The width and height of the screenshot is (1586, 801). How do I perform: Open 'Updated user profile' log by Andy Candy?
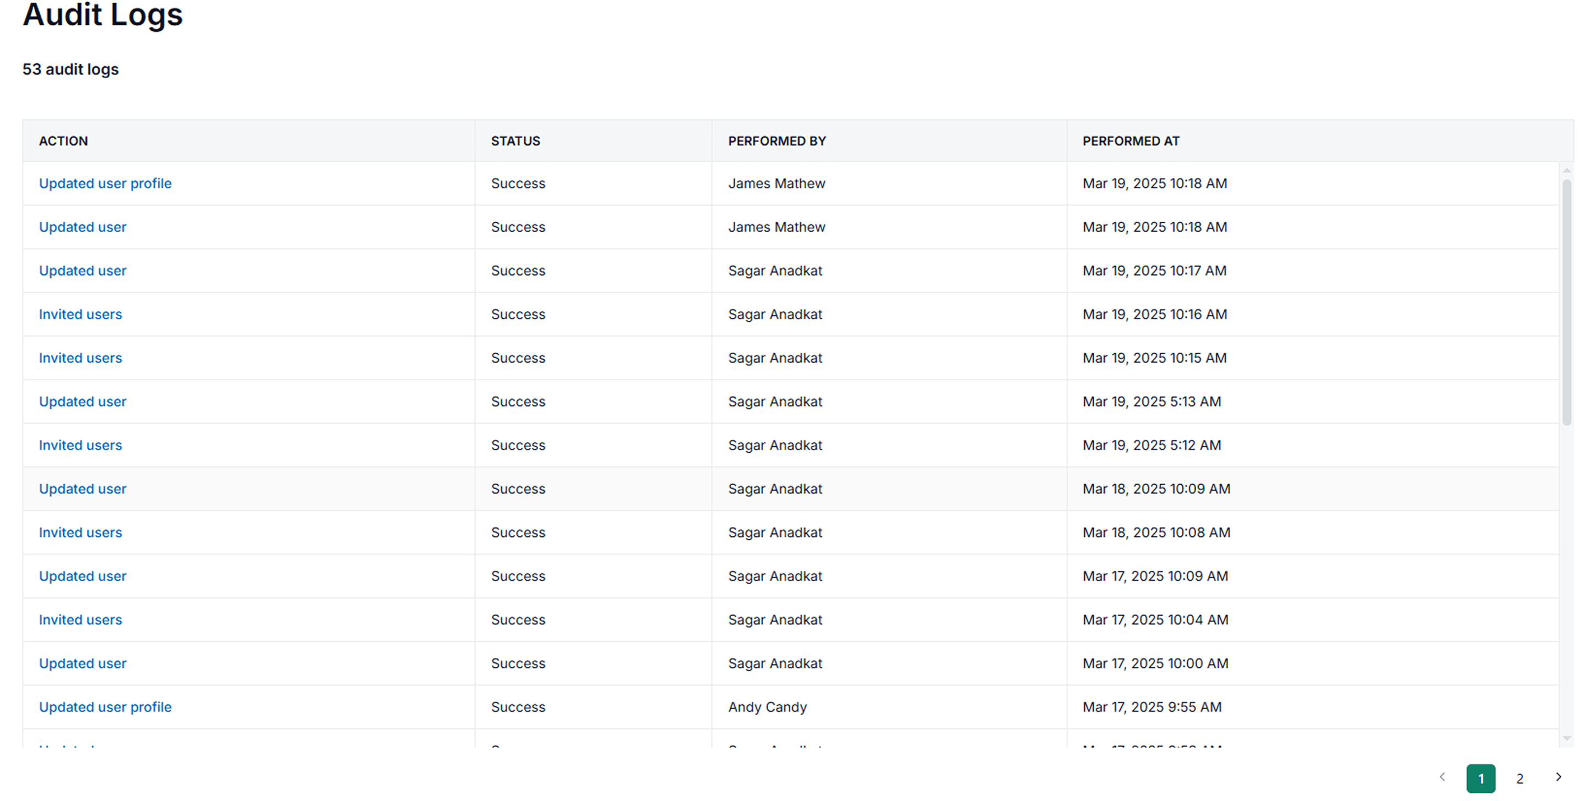tap(105, 707)
